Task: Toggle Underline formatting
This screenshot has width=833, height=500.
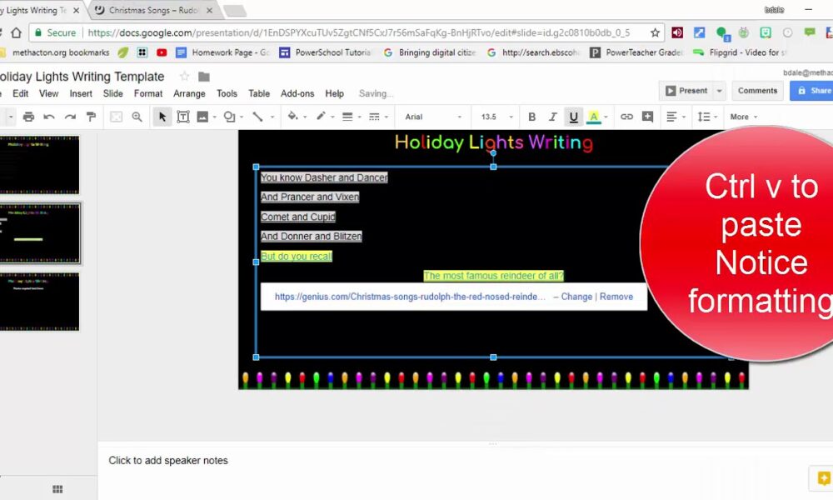Action: pos(573,117)
